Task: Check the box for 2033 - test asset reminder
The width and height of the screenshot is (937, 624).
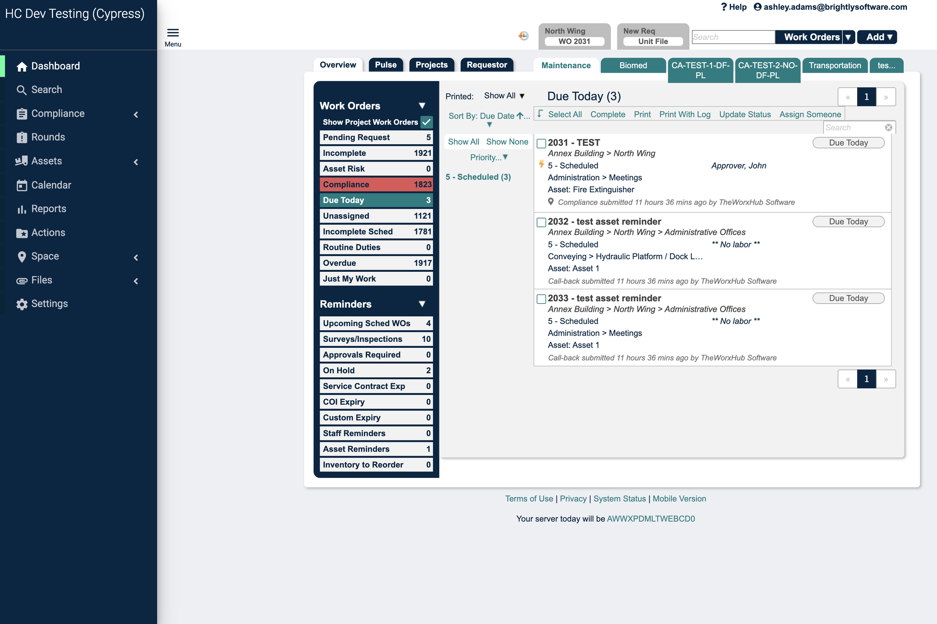Action: click(x=541, y=299)
